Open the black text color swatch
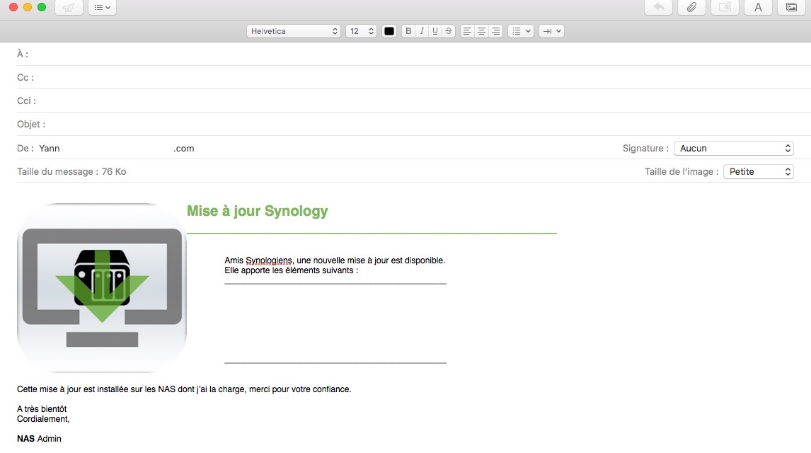Screen dimensions: 811x453 (x=389, y=31)
